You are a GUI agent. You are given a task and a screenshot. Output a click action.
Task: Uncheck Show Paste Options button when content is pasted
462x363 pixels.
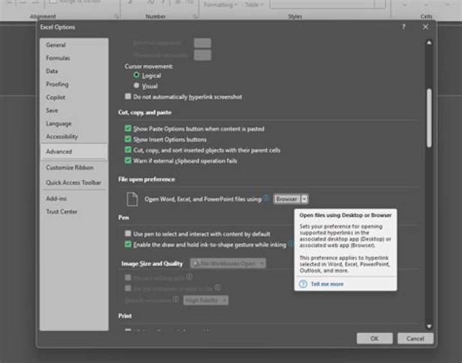click(x=128, y=129)
